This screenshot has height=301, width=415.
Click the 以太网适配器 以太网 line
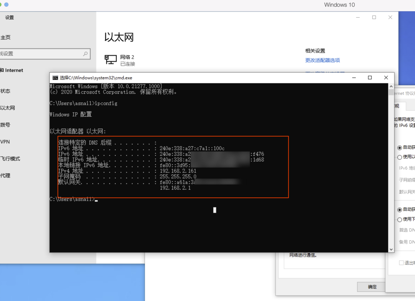tap(78, 131)
